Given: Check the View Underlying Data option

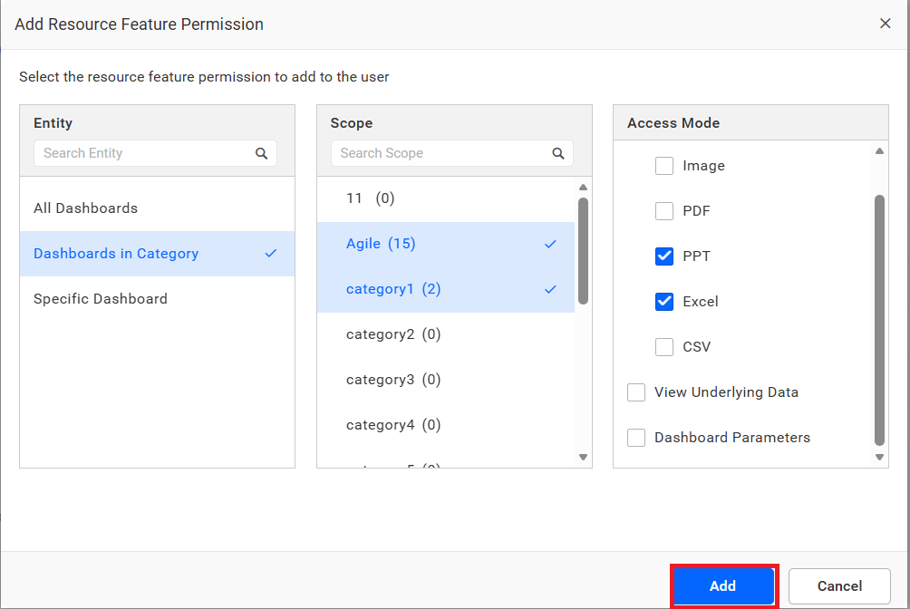Looking at the screenshot, I should click(x=635, y=391).
